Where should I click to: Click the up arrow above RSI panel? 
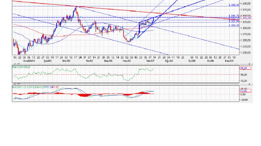pos(15,64)
